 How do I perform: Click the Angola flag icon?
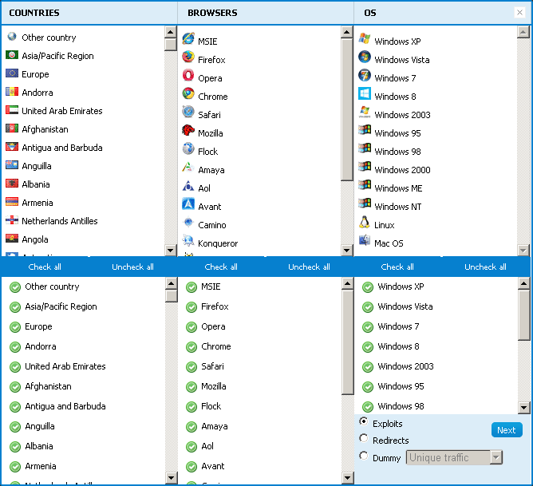[12, 239]
